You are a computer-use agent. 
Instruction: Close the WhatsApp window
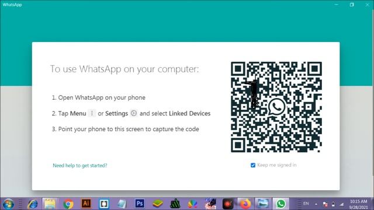pos(368,5)
